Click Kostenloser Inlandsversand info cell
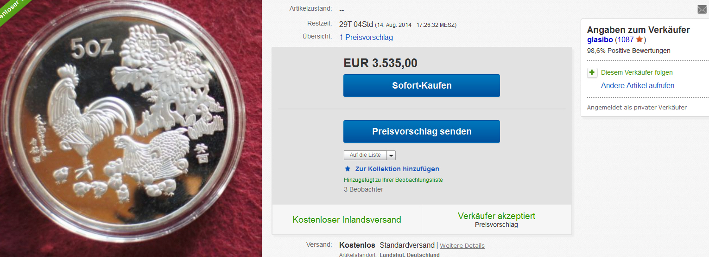 click(347, 219)
